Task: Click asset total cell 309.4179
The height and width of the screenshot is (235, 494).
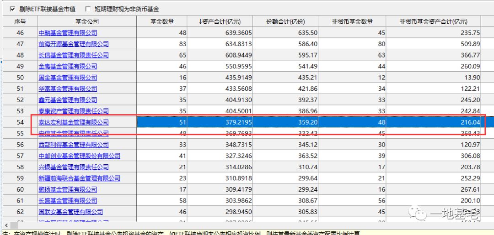Action: tap(220, 189)
